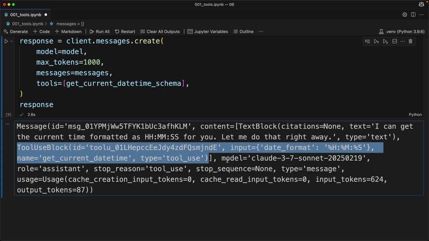Split the editor to the right
Screen dimensions: 429x241
tap(413, 15)
